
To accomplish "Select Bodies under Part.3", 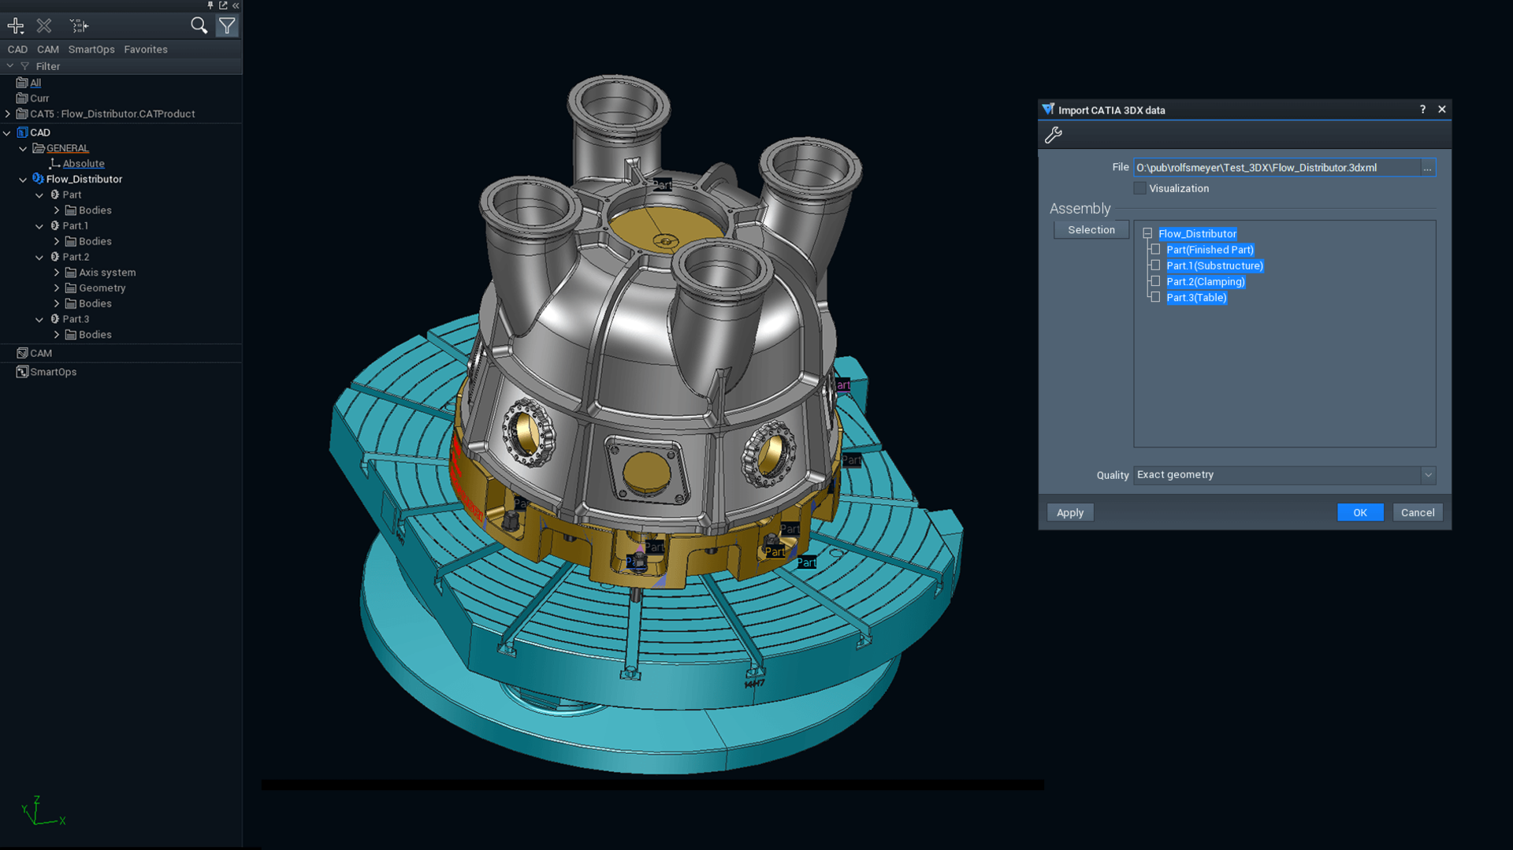I will (95, 335).
